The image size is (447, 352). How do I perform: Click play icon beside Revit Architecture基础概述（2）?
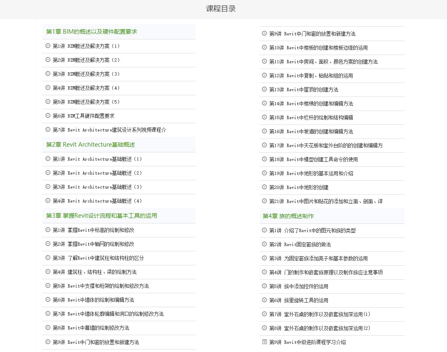pyautogui.click(x=48, y=173)
